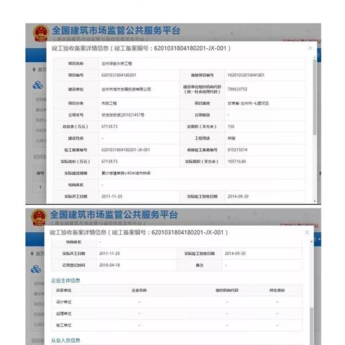Open the 企业主体信息 section link
The image size is (345, 345).
pos(65,280)
